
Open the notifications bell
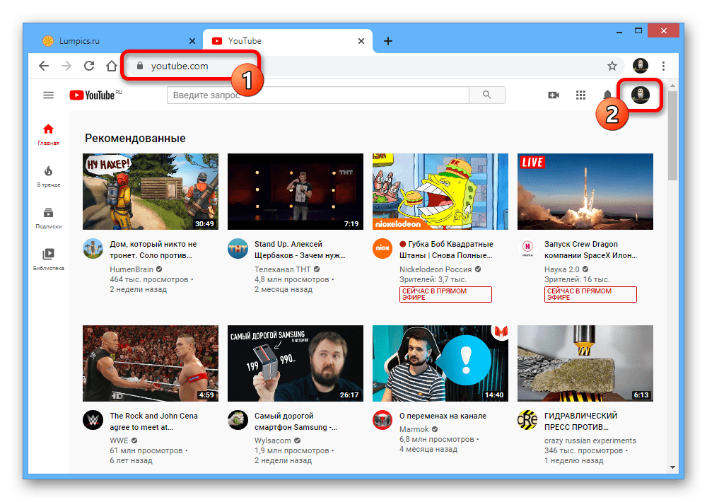607,95
